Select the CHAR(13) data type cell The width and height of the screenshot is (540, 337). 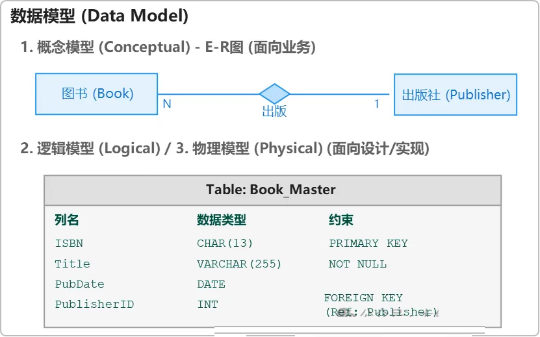[225, 243]
